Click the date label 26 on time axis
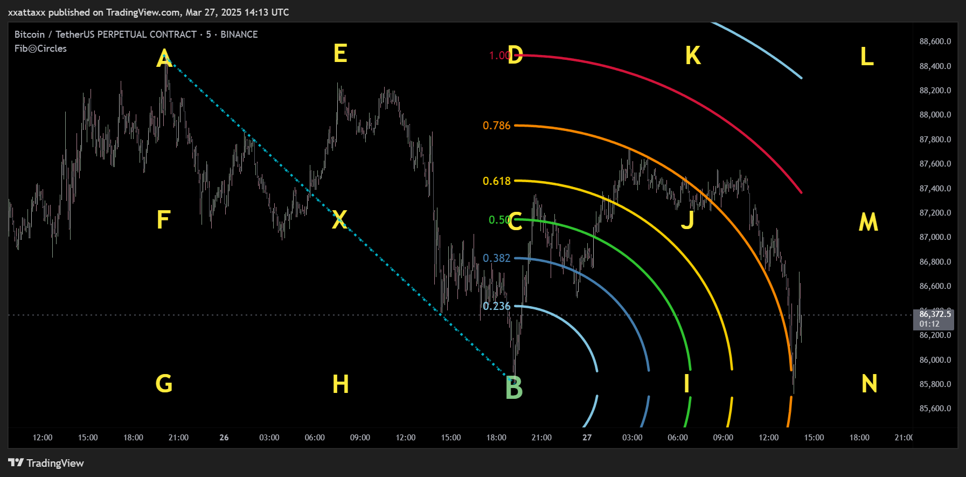Image resolution: width=966 pixels, height=477 pixels. click(224, 438)
